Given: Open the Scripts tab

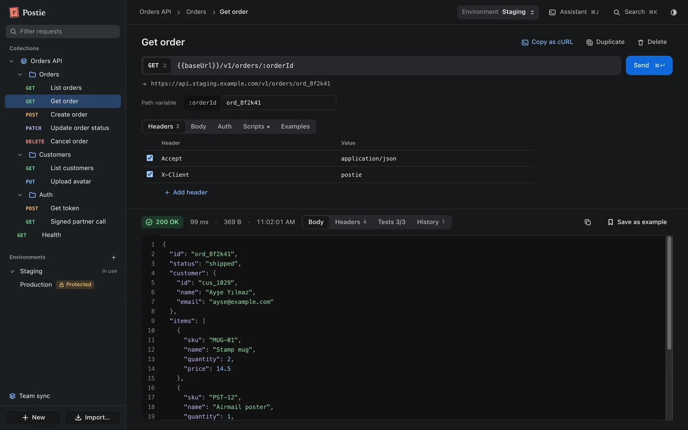Looking at the screenshot, I should pyautogui.click(x=256, y=126).
